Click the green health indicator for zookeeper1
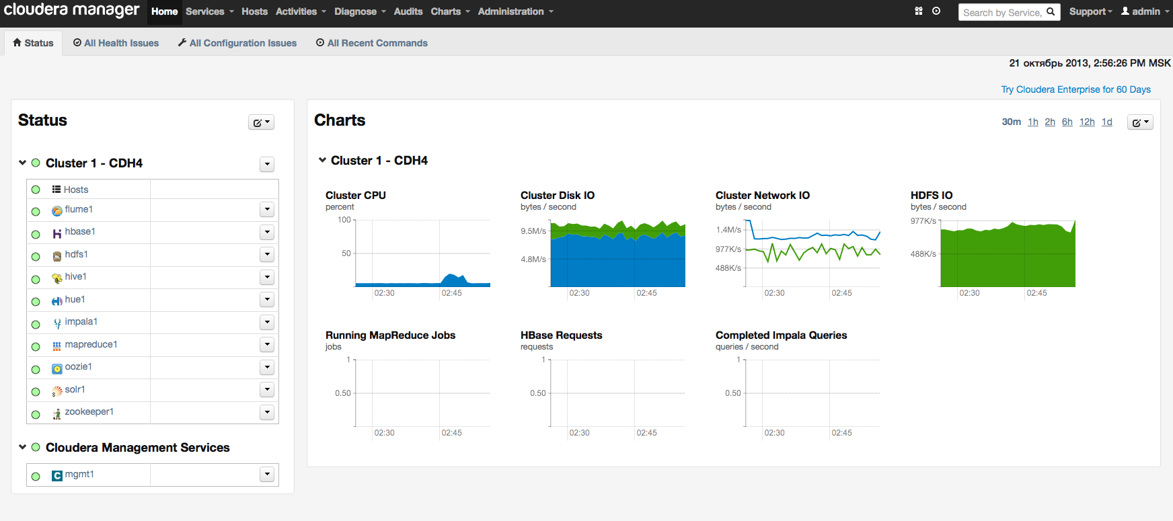 click(x=36, y=414)
